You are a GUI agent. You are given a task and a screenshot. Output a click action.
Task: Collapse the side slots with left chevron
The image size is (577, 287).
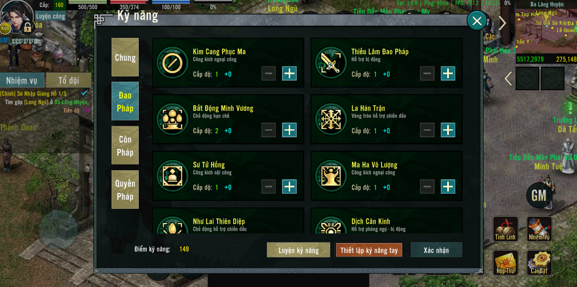pos(508,79)
